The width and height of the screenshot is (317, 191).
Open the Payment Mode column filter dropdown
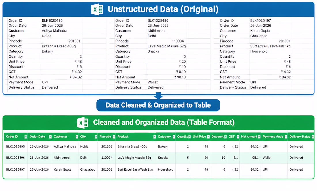point(286,137)
